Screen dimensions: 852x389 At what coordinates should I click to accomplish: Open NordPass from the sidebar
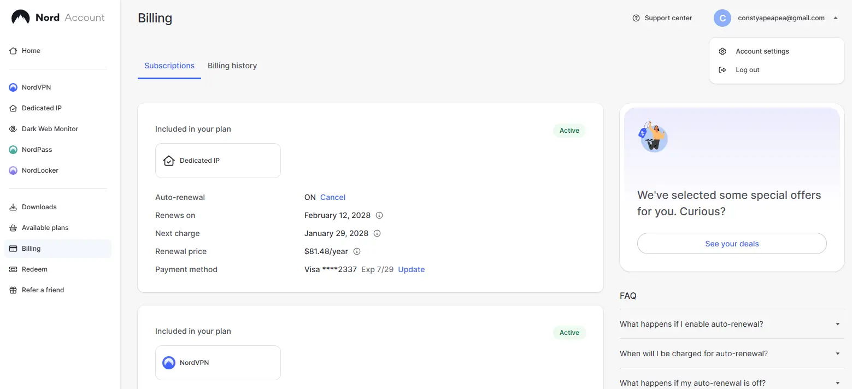[58, 150]
